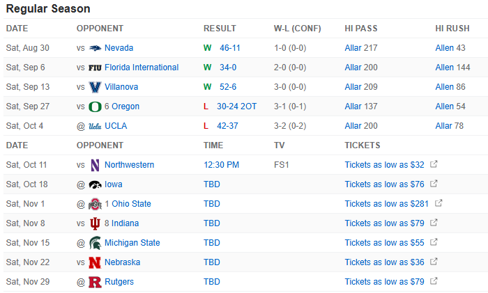Open the 30-24 2OT Oregon game result
This screenshot has height=293, width=488.
(x=237, y=106)
